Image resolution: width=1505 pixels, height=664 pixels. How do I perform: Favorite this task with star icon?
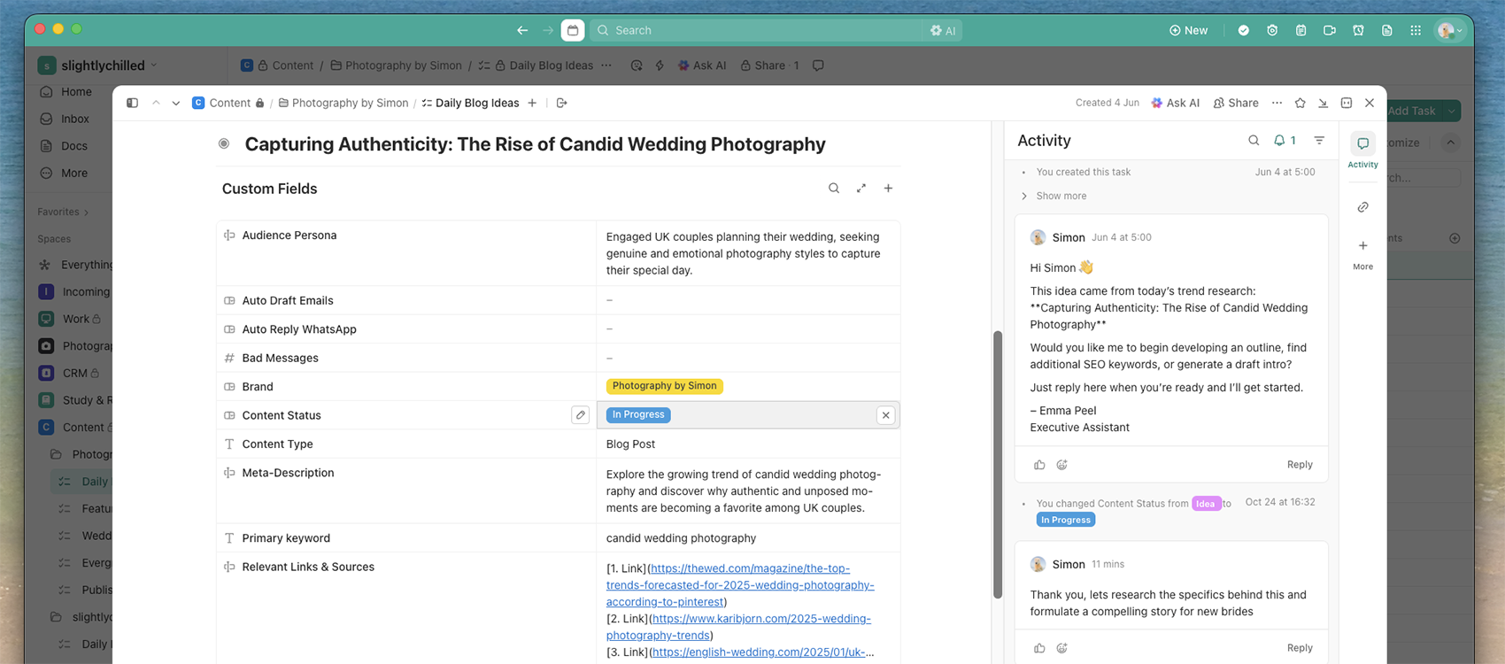(x=1300, y=104)
